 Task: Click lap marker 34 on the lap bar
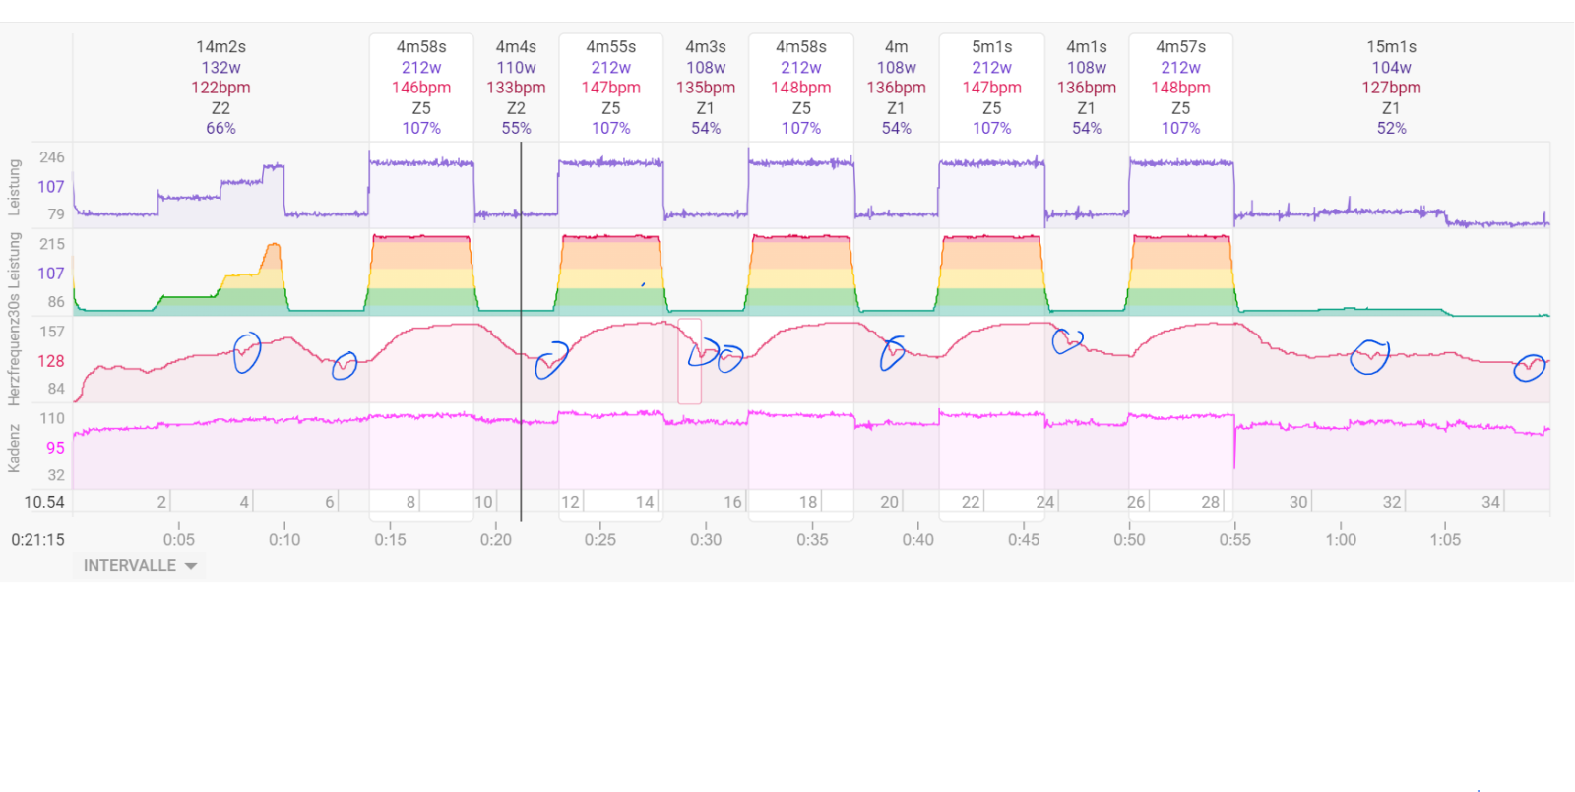[1491, 502]
